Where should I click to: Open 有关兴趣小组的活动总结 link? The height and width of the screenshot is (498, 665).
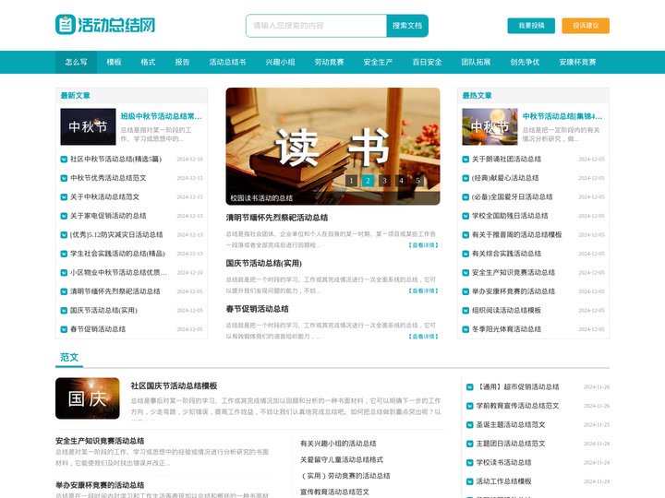tap(338, 444)
